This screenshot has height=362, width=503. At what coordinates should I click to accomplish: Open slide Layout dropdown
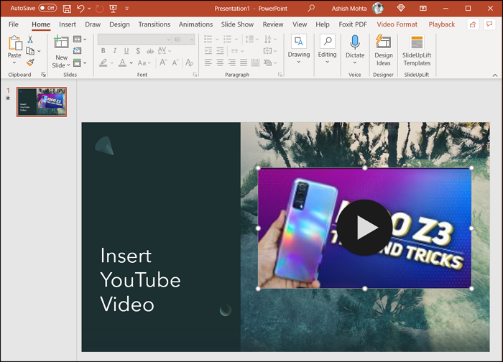(x=80, y=39)
